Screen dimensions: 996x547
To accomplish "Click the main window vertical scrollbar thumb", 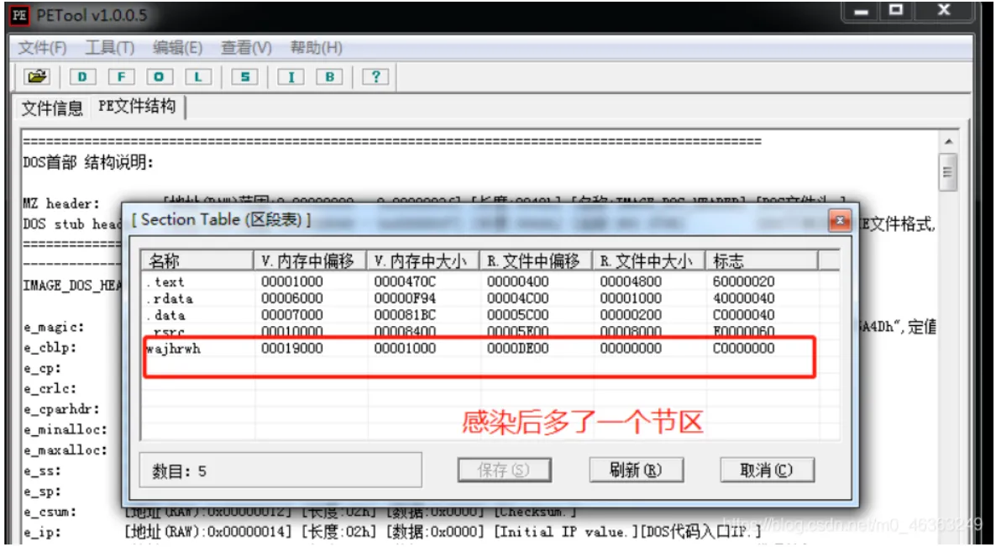I will 949,171.
